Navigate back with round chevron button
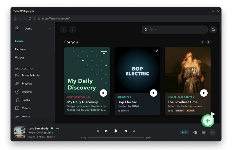This screenshot has height=150, width=232. click(x=64, y=30)
